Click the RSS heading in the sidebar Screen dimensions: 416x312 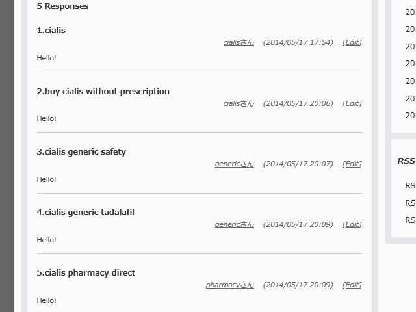(x=406, y=161)
